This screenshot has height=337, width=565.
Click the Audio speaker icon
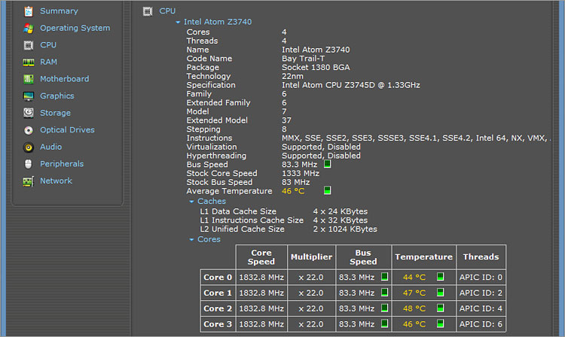point(29,147)
